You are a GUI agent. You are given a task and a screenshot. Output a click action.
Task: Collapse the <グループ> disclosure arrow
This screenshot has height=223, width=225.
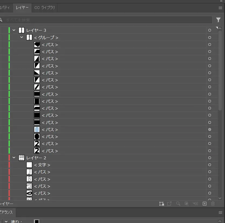click(22, 37)
